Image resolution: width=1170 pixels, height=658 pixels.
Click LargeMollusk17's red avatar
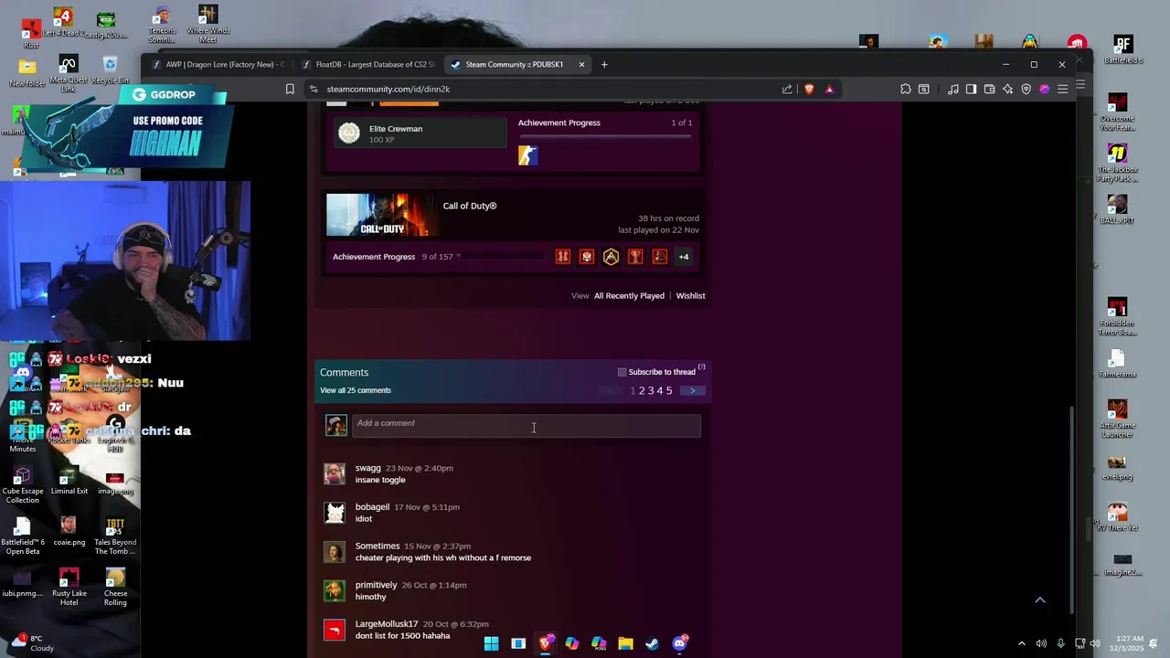335,630
